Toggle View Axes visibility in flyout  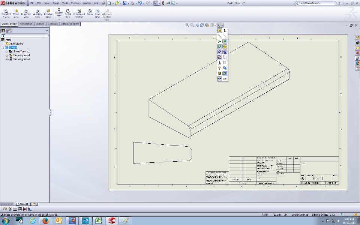pos(219,36)
